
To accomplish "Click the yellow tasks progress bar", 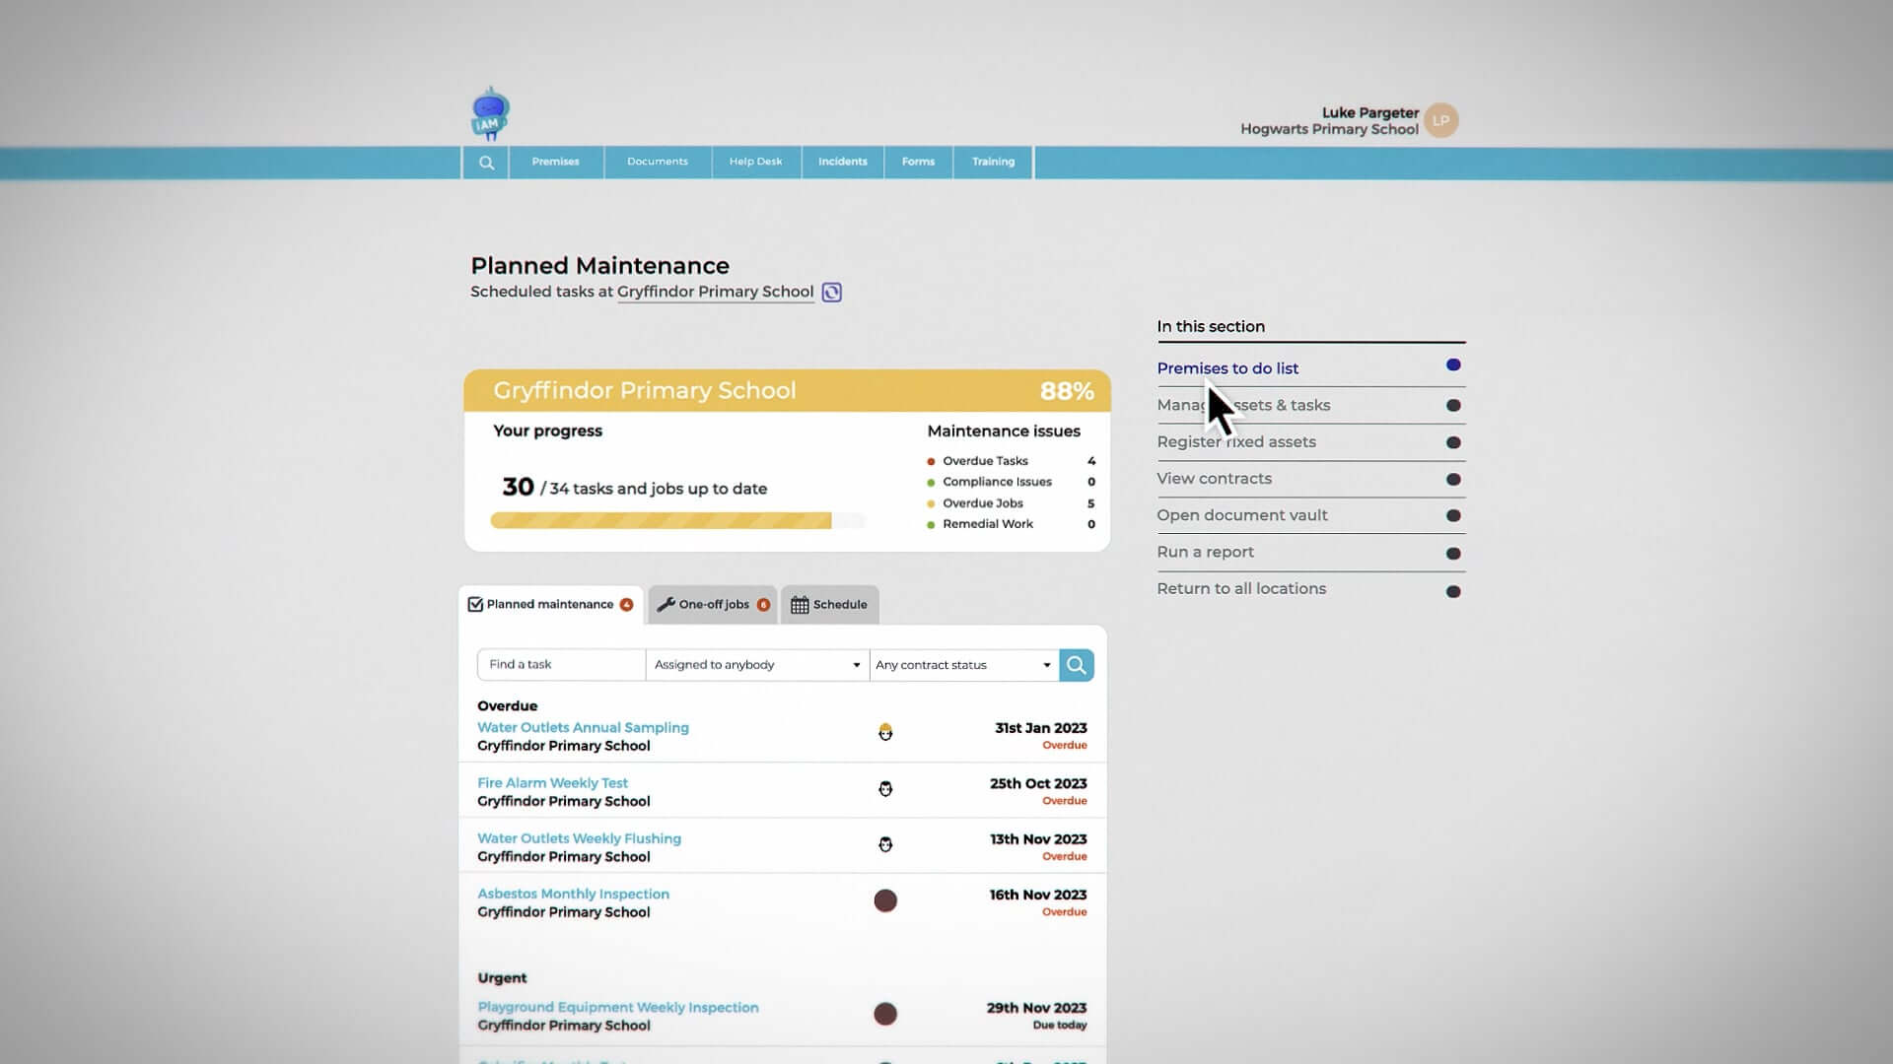I will pyautogui.click(x=661, y=521).
